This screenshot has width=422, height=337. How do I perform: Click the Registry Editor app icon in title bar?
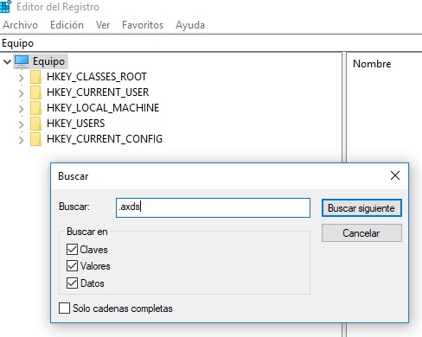(5, 6)
